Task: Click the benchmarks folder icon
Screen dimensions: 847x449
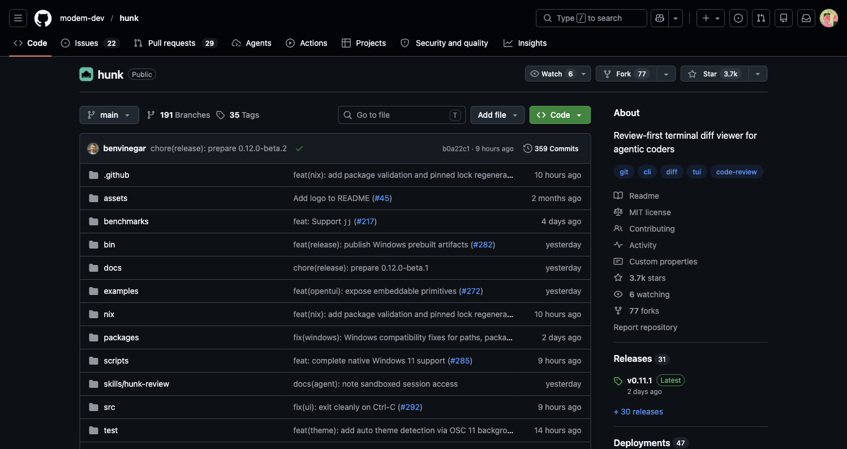Action: tap(93, 221)
